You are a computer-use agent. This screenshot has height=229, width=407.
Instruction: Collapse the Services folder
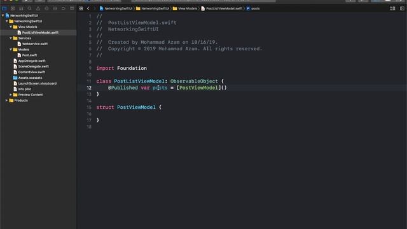(x=11, y=38)
